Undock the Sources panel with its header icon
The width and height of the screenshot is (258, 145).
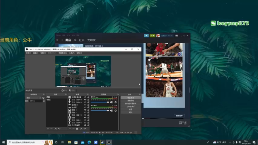click(88, 94)
